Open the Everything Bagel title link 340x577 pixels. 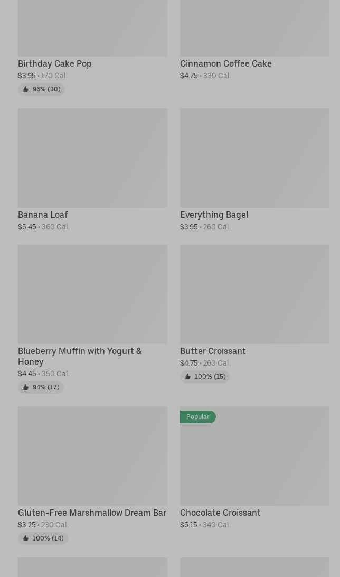214,215
